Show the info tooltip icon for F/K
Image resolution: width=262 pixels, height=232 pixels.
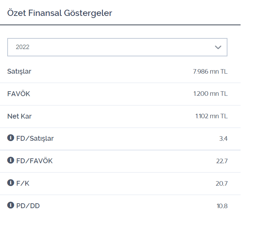[x=11, y=183]
